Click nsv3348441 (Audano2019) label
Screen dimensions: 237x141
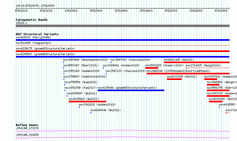tap(121, 65)
